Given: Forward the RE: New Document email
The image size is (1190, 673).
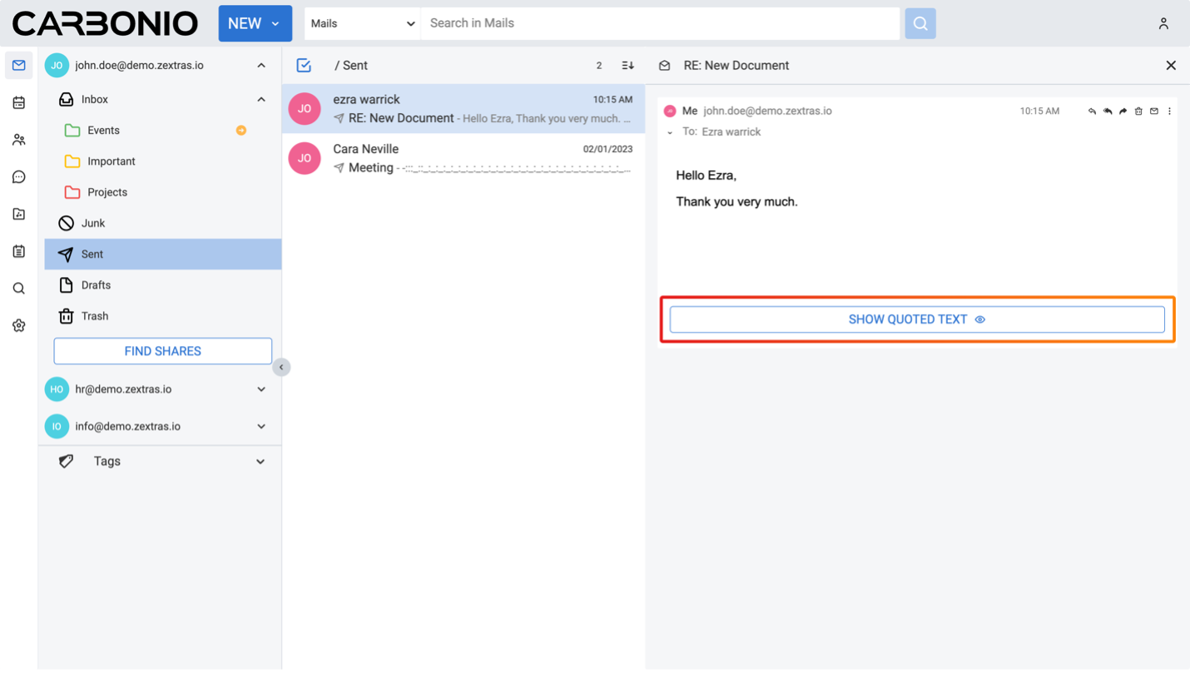Looking at the screenshot, I should [1123, 111].
